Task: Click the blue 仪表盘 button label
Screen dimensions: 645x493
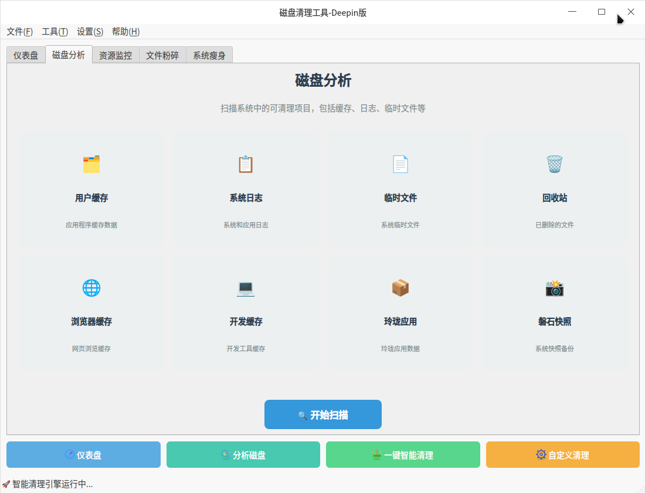Action: pyautogui.click(x=89, y=455)
